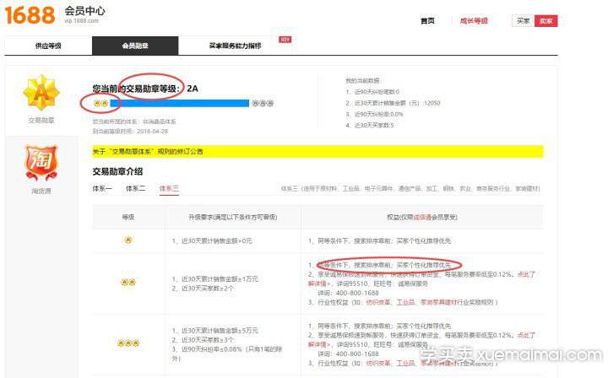Click the 我的当前数据 label

point(362,80)
